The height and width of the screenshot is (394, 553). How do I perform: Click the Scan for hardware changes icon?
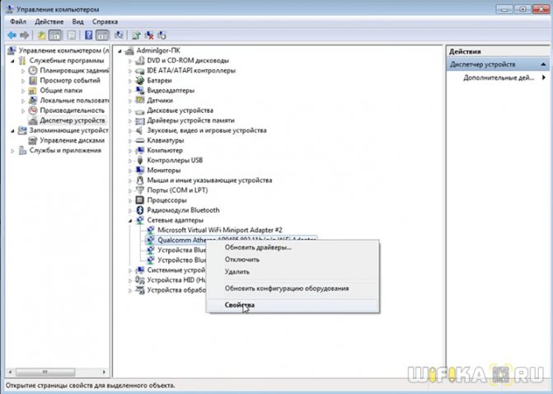[119, 35]
